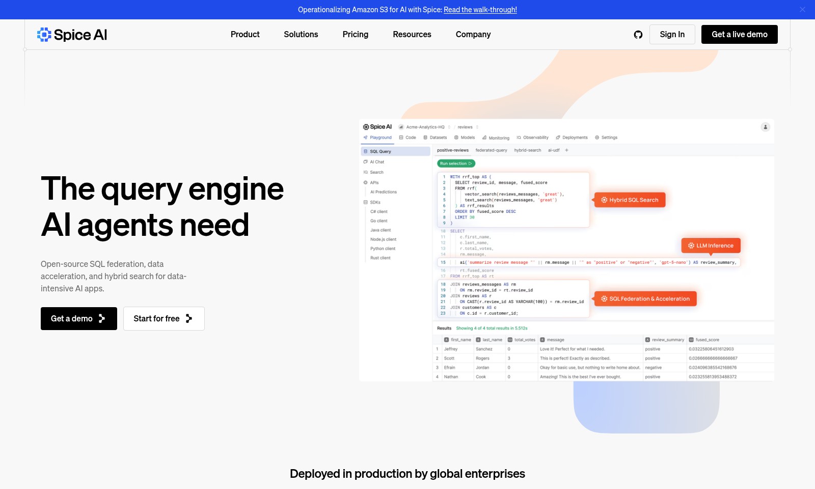Screen dimensions: 815x489
Task: Select the Datasets tab in preview
Action: 435,138
